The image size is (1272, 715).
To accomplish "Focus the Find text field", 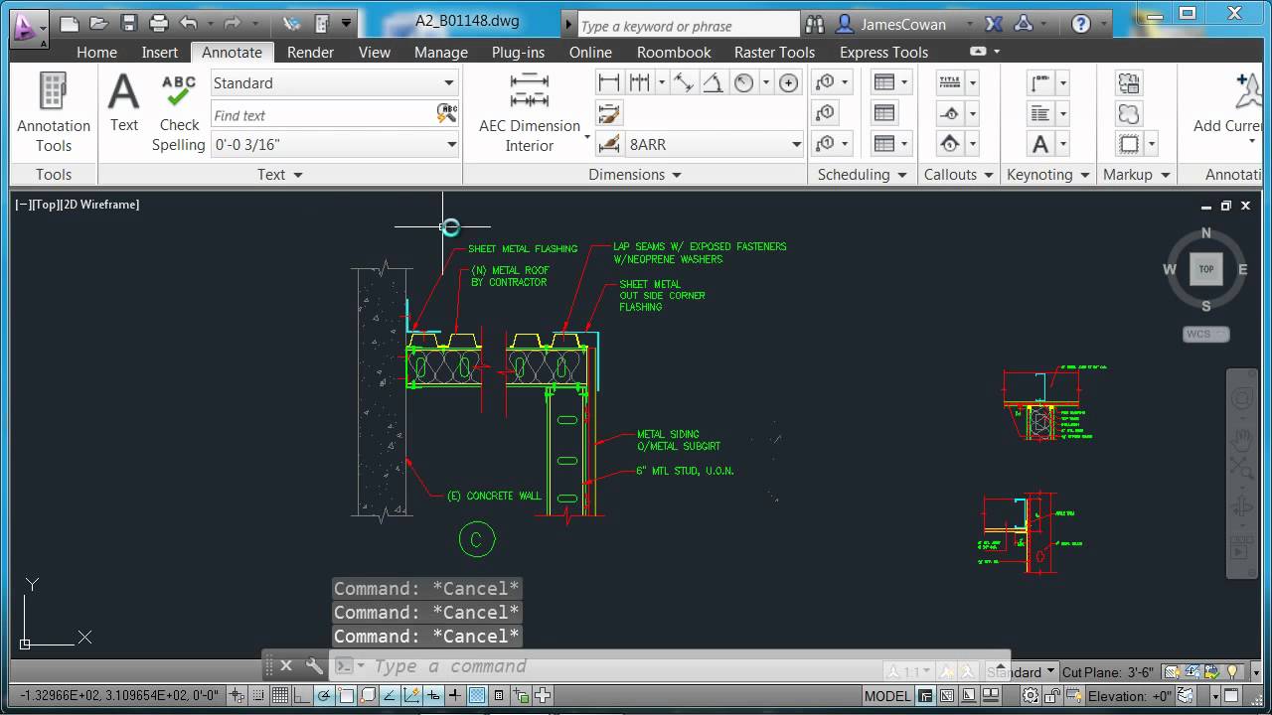I will point(323,115).
